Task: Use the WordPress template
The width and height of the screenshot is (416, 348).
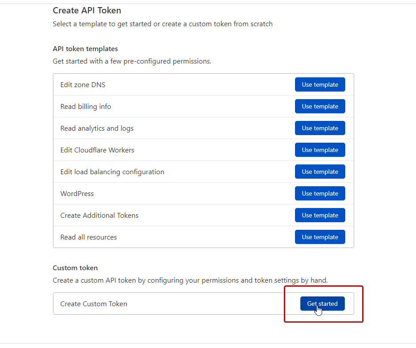Action: (x=320, y=193)
